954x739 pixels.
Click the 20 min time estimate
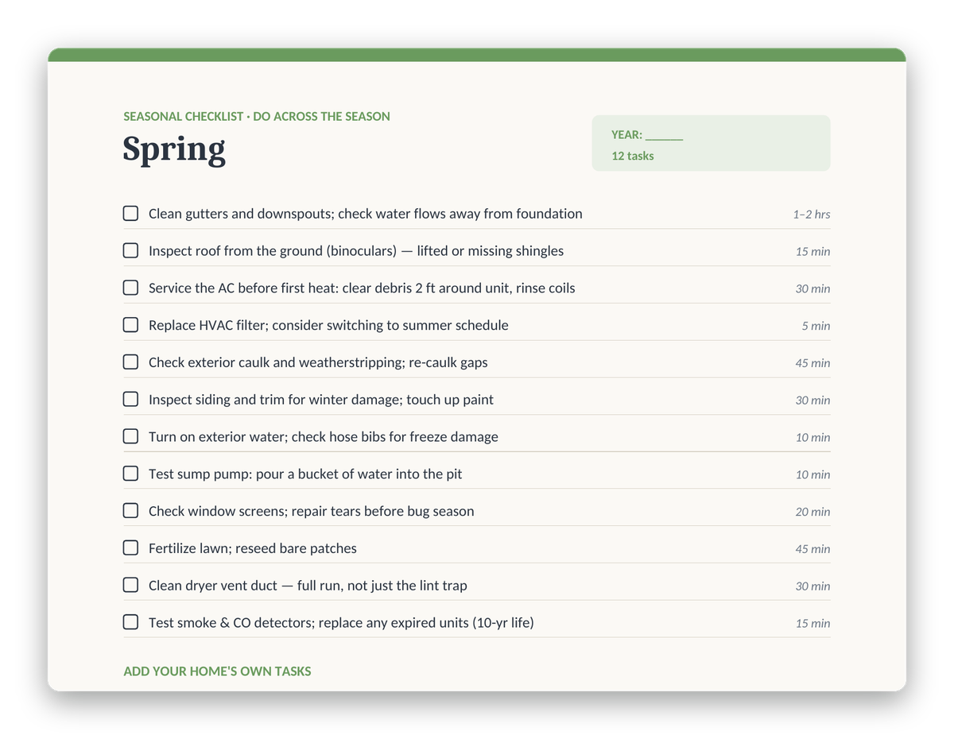point(813,512)
